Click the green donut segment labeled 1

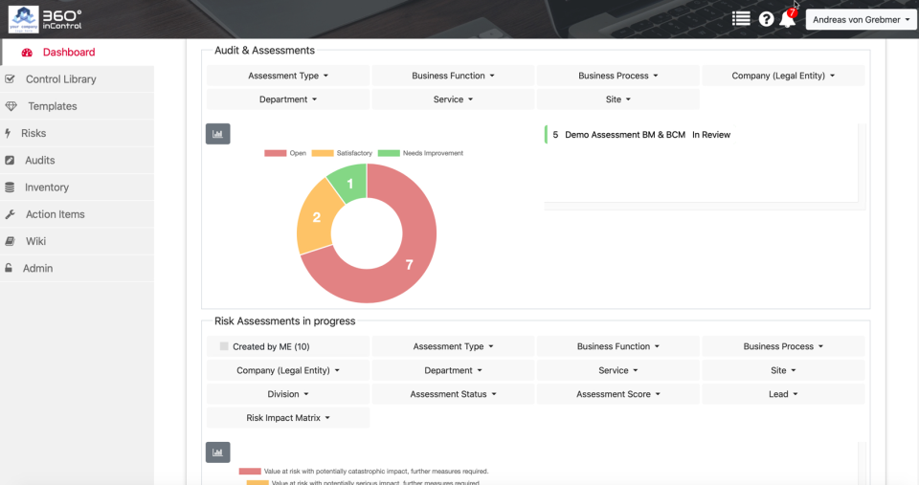coord(349,183)
